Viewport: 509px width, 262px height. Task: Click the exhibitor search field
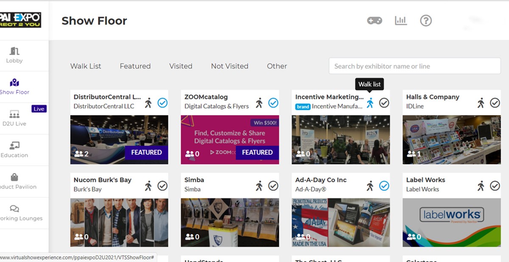pos(414,66)
